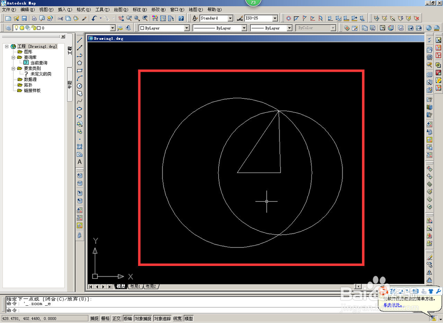
Task: Click the Pan realtime hand icon
Action: [x=121, y=18]
